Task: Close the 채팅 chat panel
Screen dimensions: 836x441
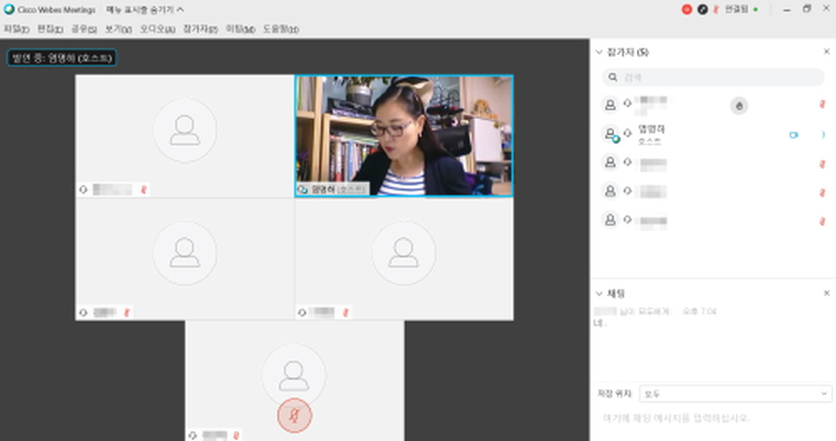Action: (827, 293)
